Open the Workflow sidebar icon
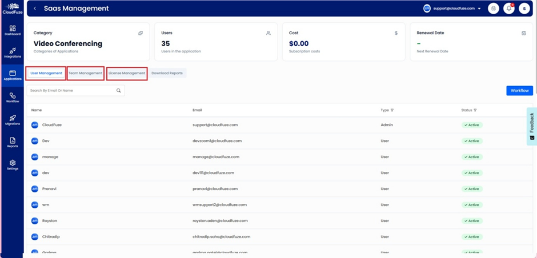Image resolution: width=537 pixels, height=258 pixels. click(12, 97)
